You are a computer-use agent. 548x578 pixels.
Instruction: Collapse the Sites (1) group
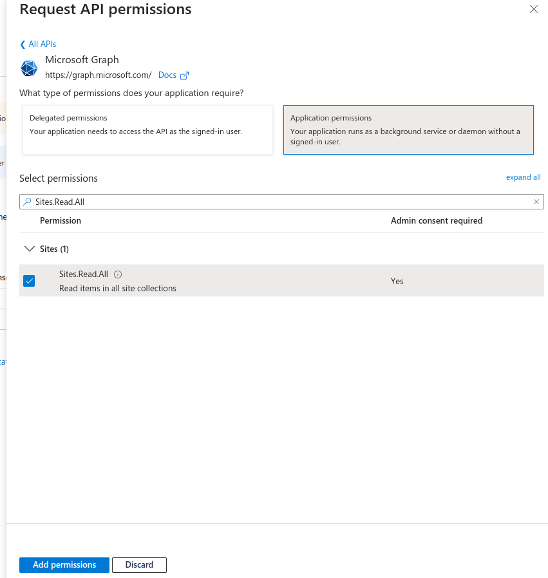tap(30, 249)
